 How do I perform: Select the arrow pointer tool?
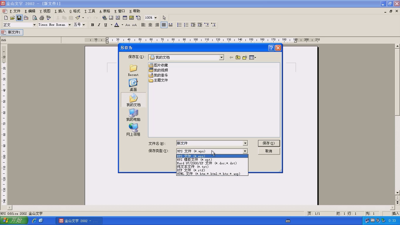point(164,18)
